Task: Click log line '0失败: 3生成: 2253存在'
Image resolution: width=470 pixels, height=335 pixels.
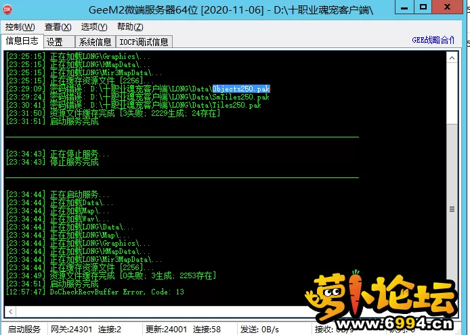Action: coord(111,275)
